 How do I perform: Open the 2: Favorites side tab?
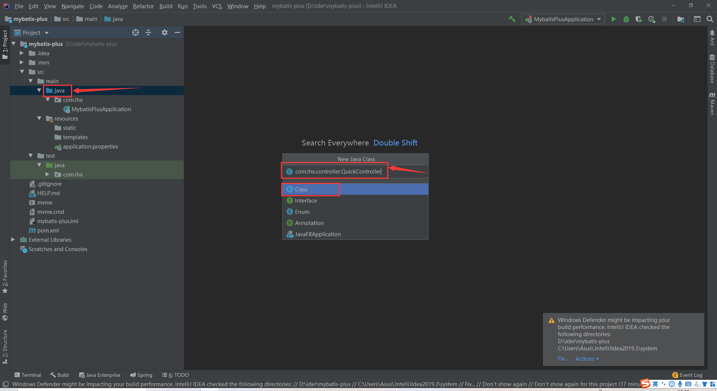(x=5, y=276)
